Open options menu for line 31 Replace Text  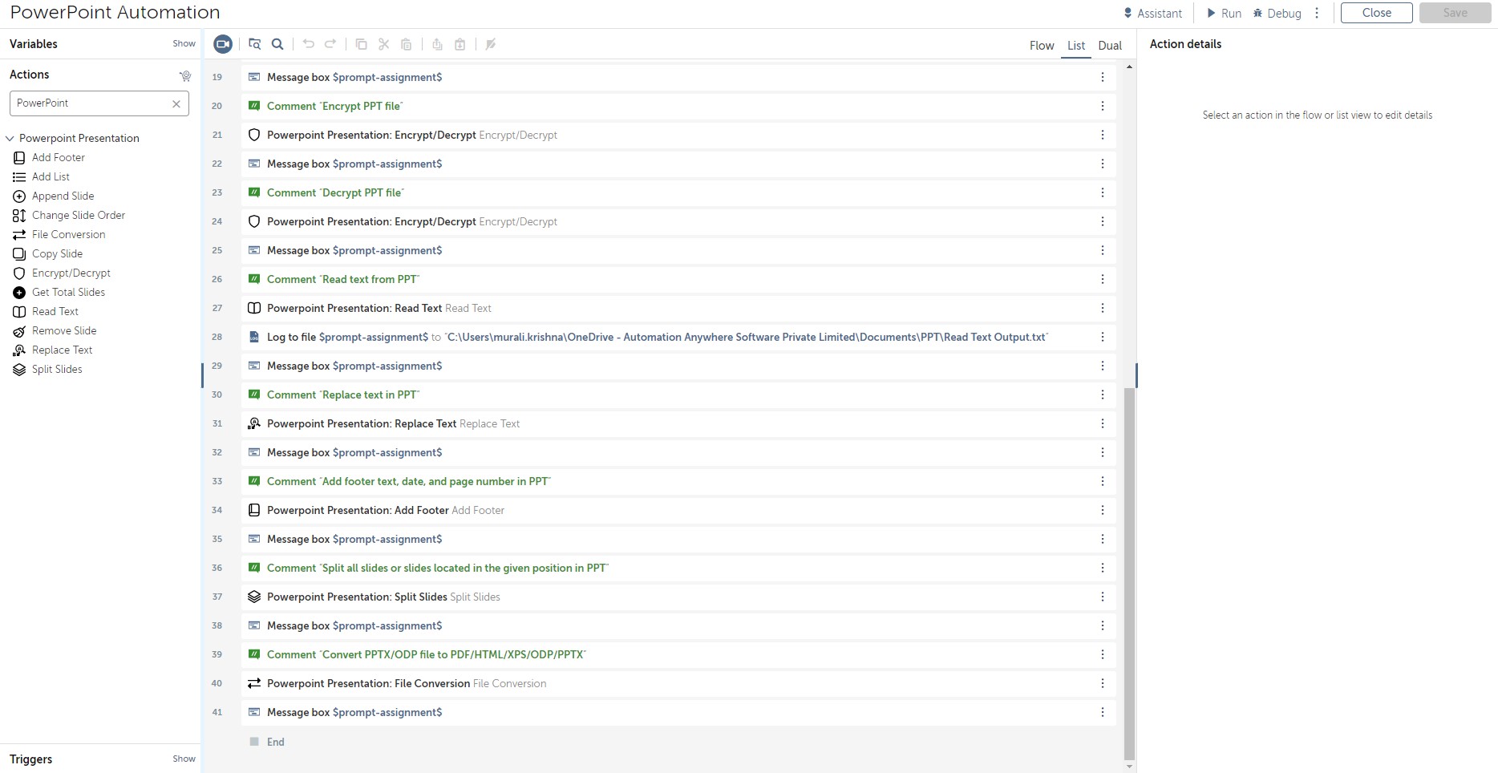click(x=1103, y=424)
